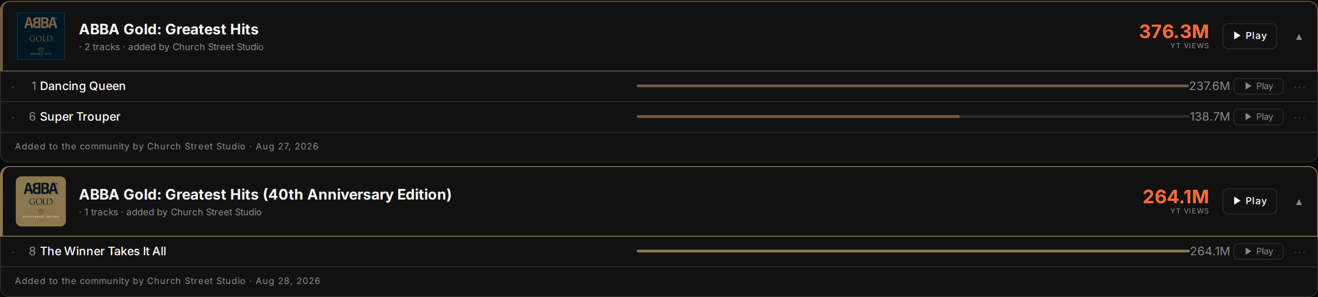Click the Super Trouper views bar
This screenshot has height=297, width=1318.
point(912,116)
